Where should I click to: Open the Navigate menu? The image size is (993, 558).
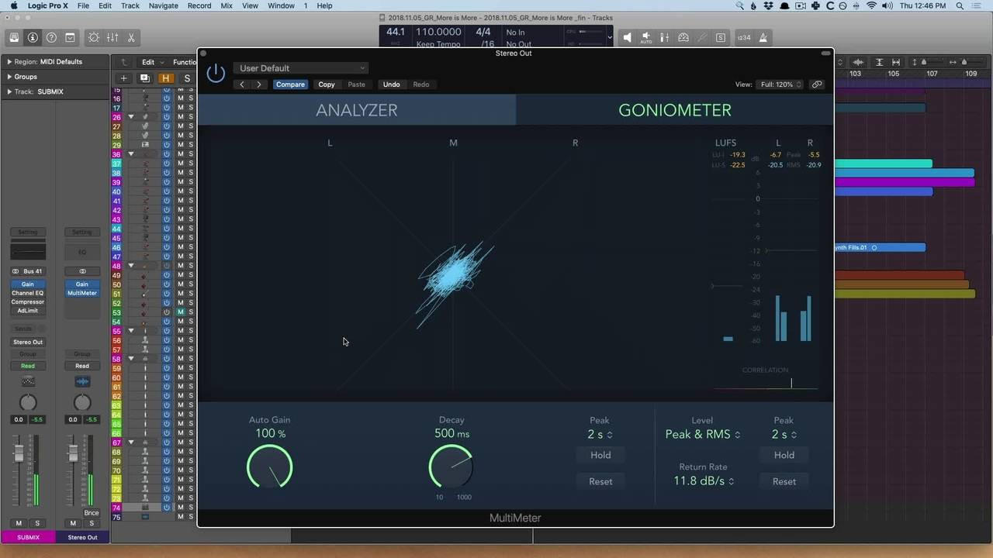click(164, 5)
